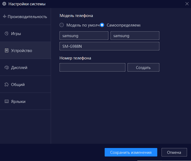This screenshot has height=161, width=191.
Task: Select the Модель по умолчанию radio option
Action: coord(62,25)
